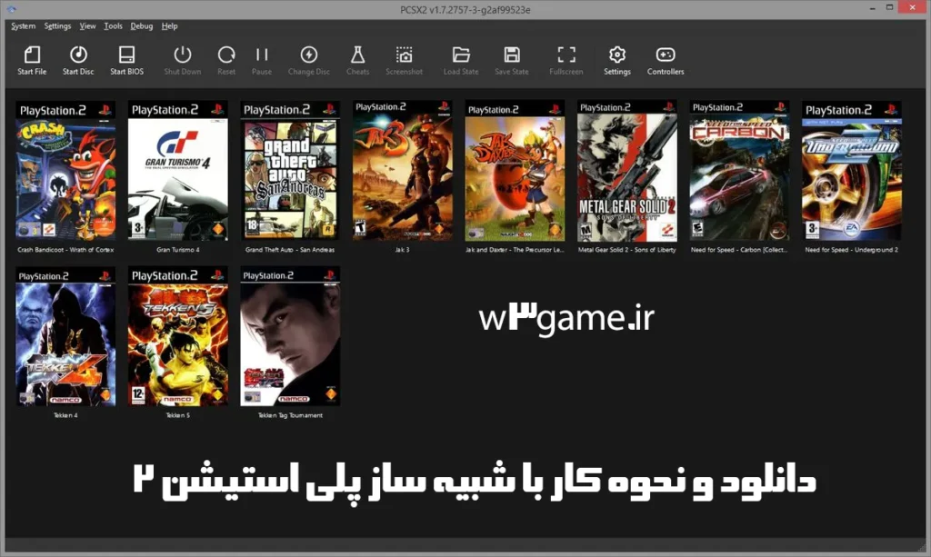Select the Tekken 5 game cover
The height and width of the screenshot is (557, 931).
[x=177, y=336]
